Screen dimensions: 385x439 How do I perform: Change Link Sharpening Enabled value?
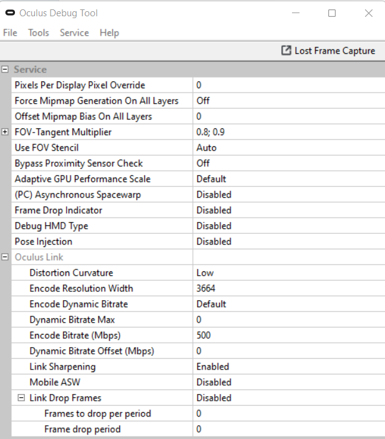[x=289, y=366]
